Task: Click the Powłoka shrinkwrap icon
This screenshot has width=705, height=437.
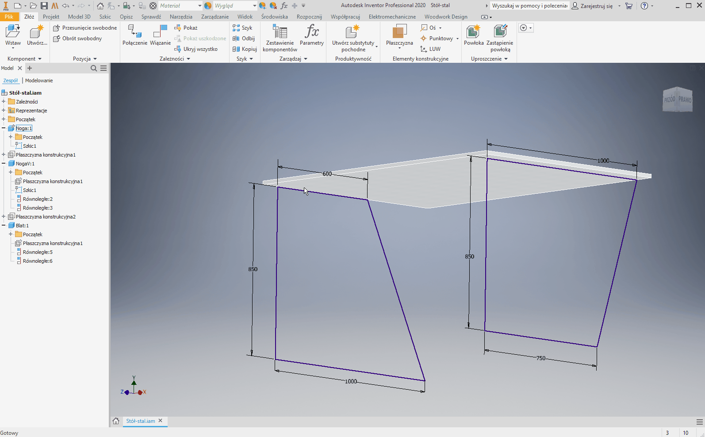Action: pos(473,32)
